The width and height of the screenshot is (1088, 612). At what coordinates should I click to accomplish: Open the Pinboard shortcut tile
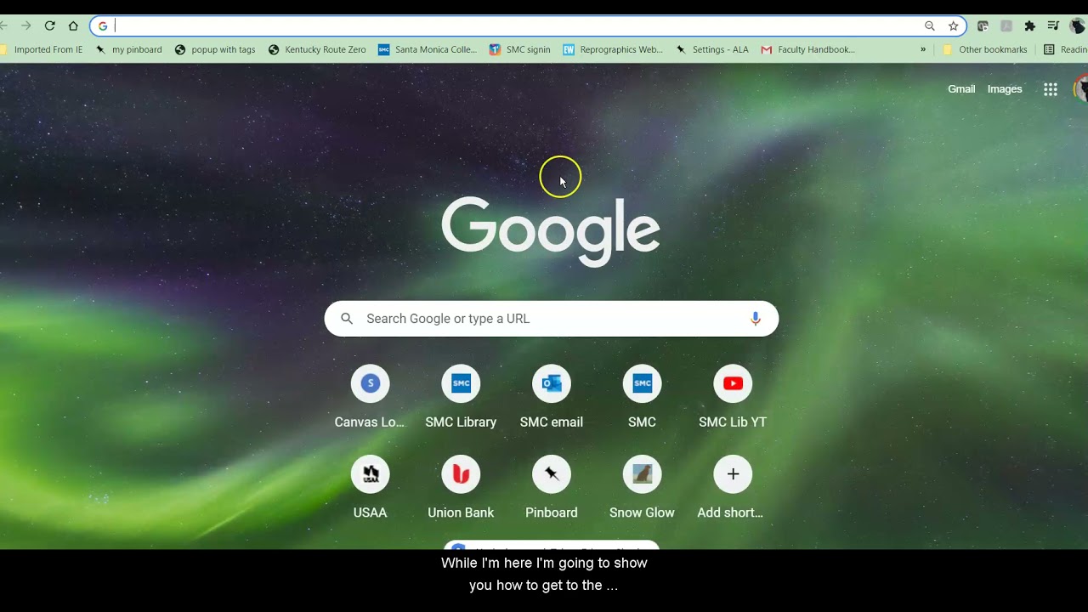(552, 489)
